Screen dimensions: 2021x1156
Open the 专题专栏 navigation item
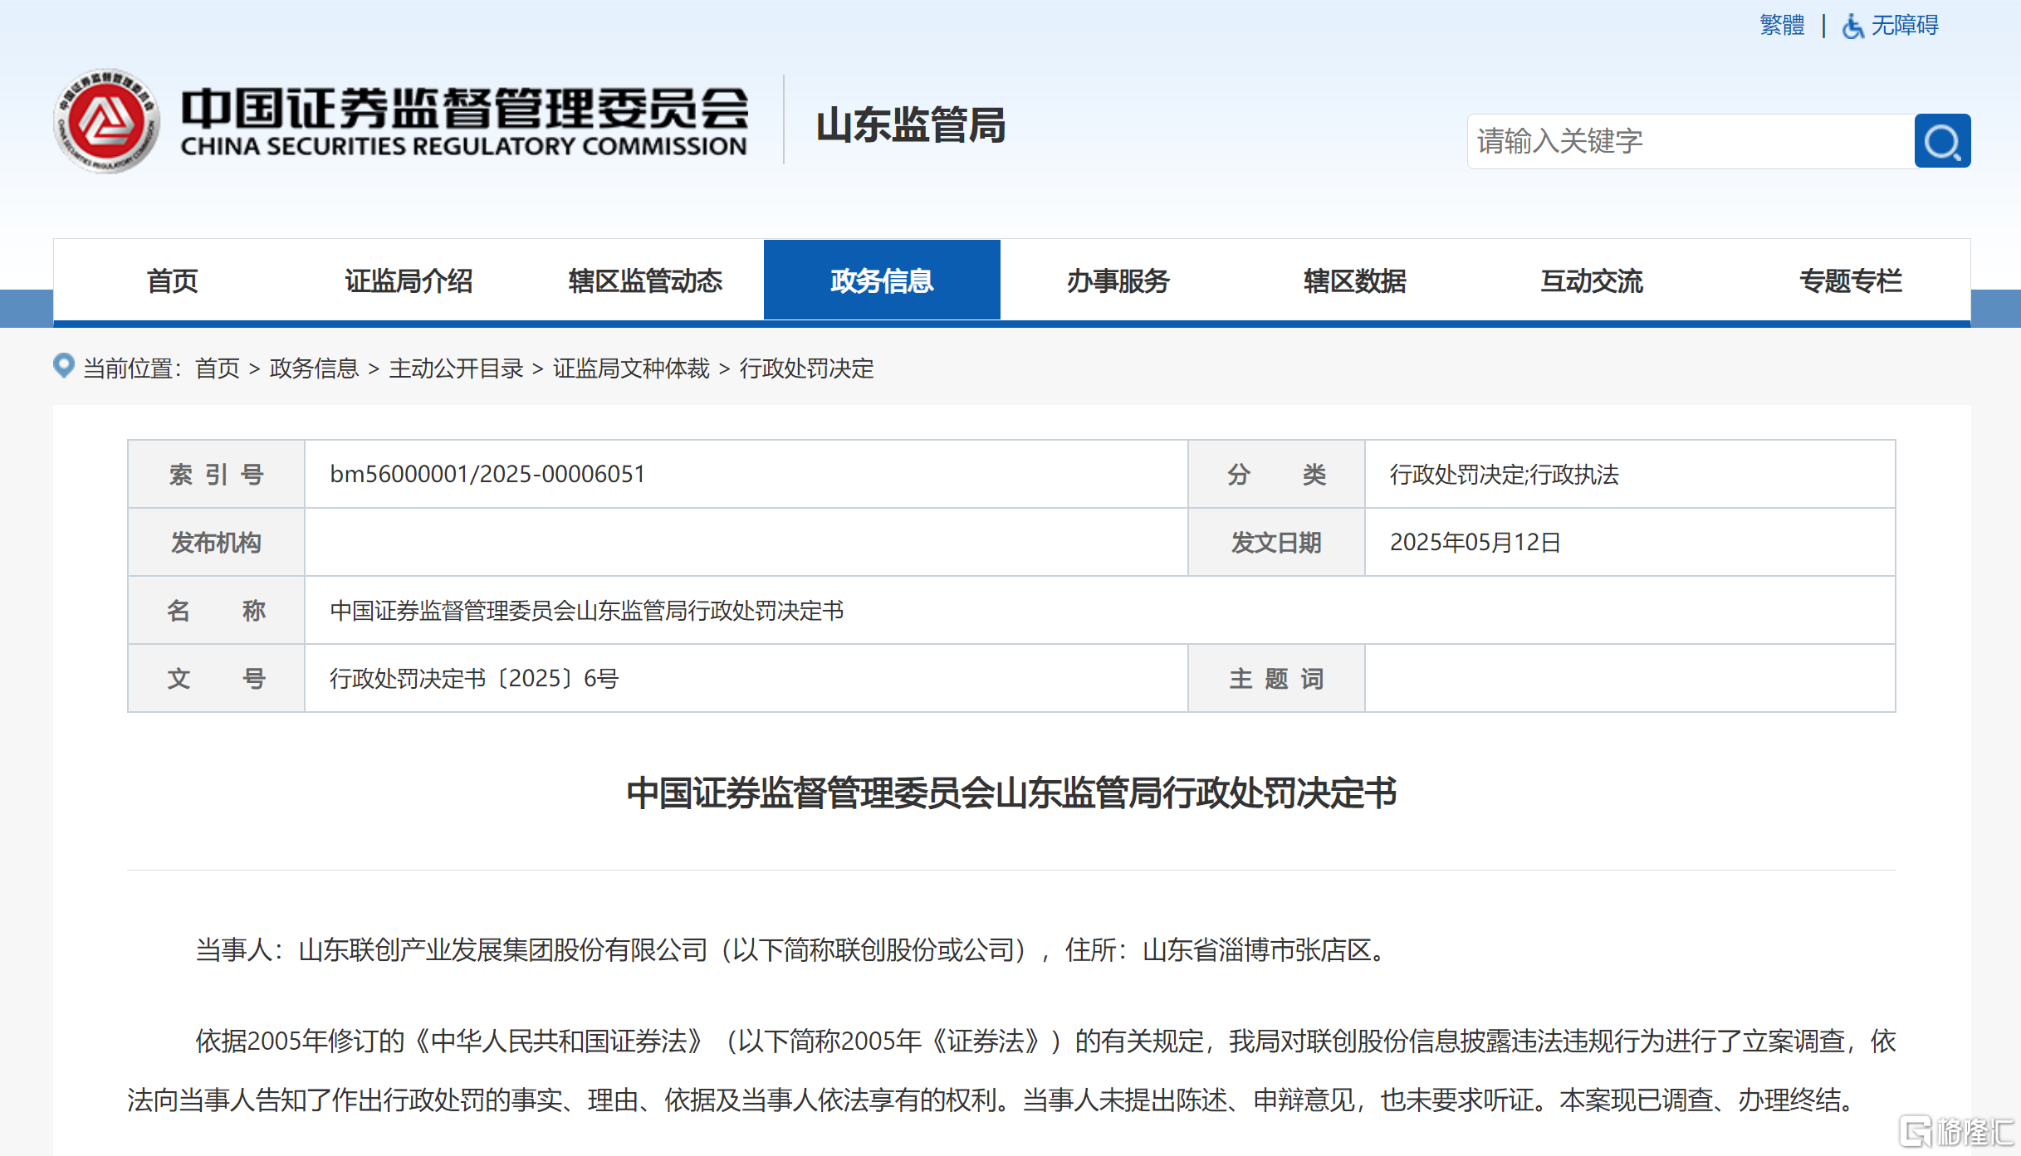click(1851, 281)
